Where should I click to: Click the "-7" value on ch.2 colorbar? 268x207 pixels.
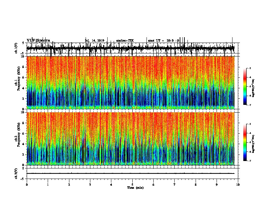[249, 161]
